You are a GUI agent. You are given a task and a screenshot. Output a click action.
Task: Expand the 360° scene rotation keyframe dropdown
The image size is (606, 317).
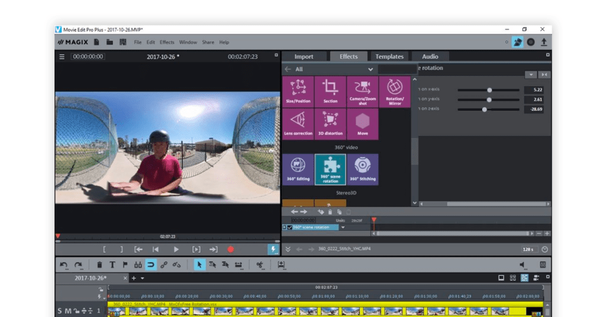tap(343, 228)
